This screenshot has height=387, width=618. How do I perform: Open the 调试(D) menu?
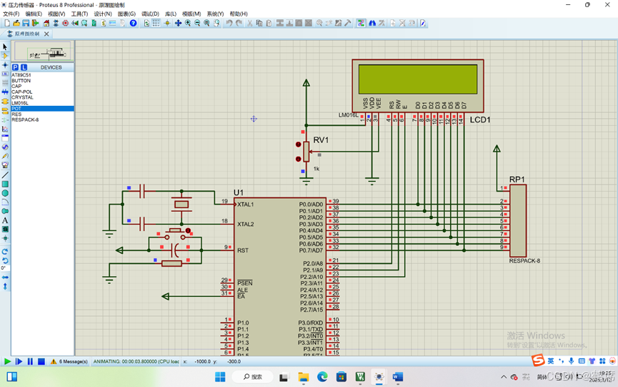point(150,14)
